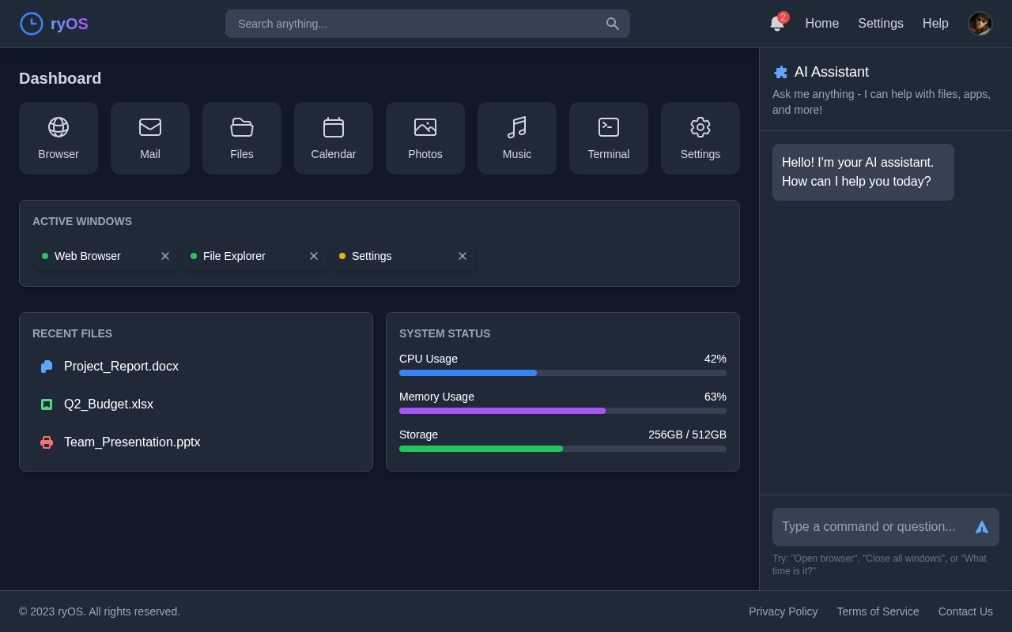Open Help from the top navigation
This screenshot has width=1012, height=632.
tap(935, 24)
